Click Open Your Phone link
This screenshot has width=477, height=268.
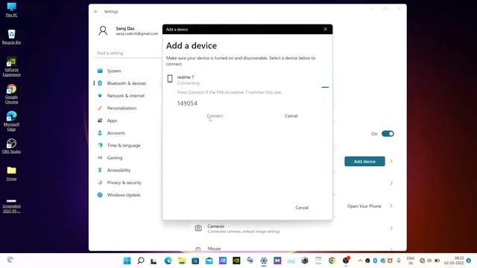coord(364,206)
